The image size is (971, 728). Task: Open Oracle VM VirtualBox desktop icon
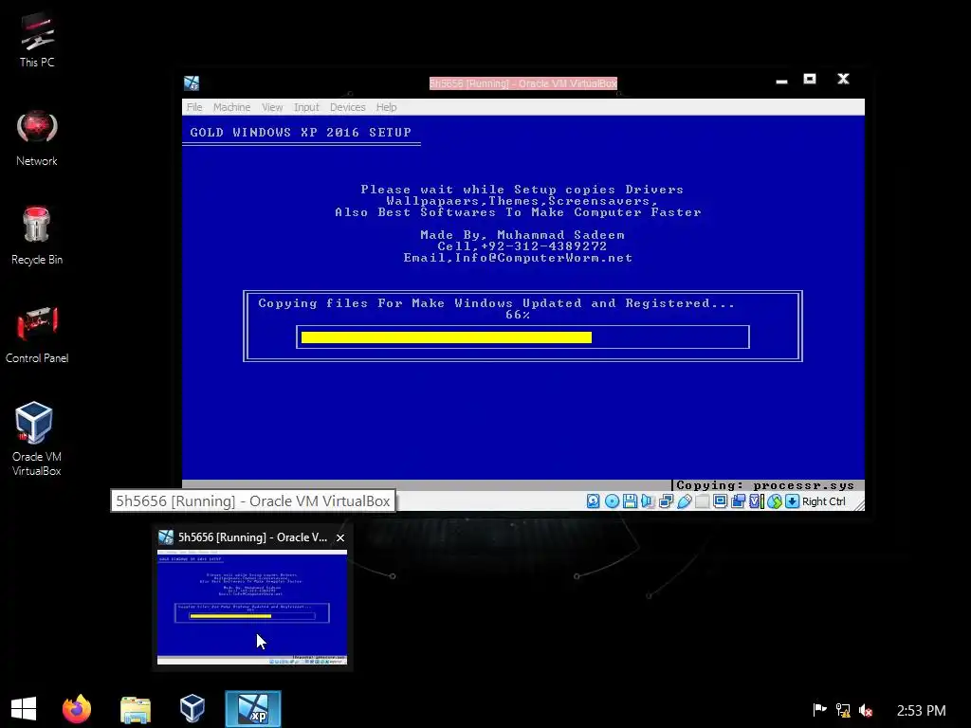click(37, 439)
